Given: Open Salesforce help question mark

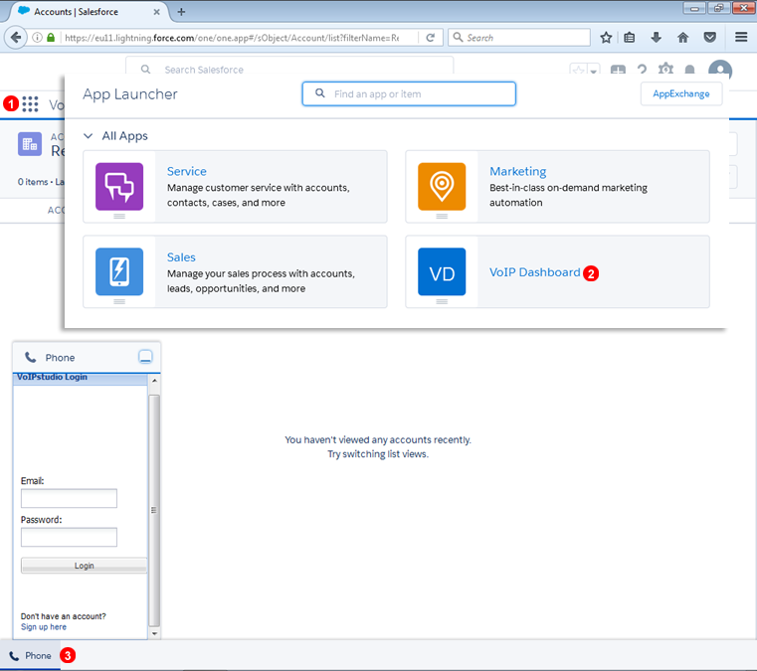Looking at the screenshot, I should [642, 70].
